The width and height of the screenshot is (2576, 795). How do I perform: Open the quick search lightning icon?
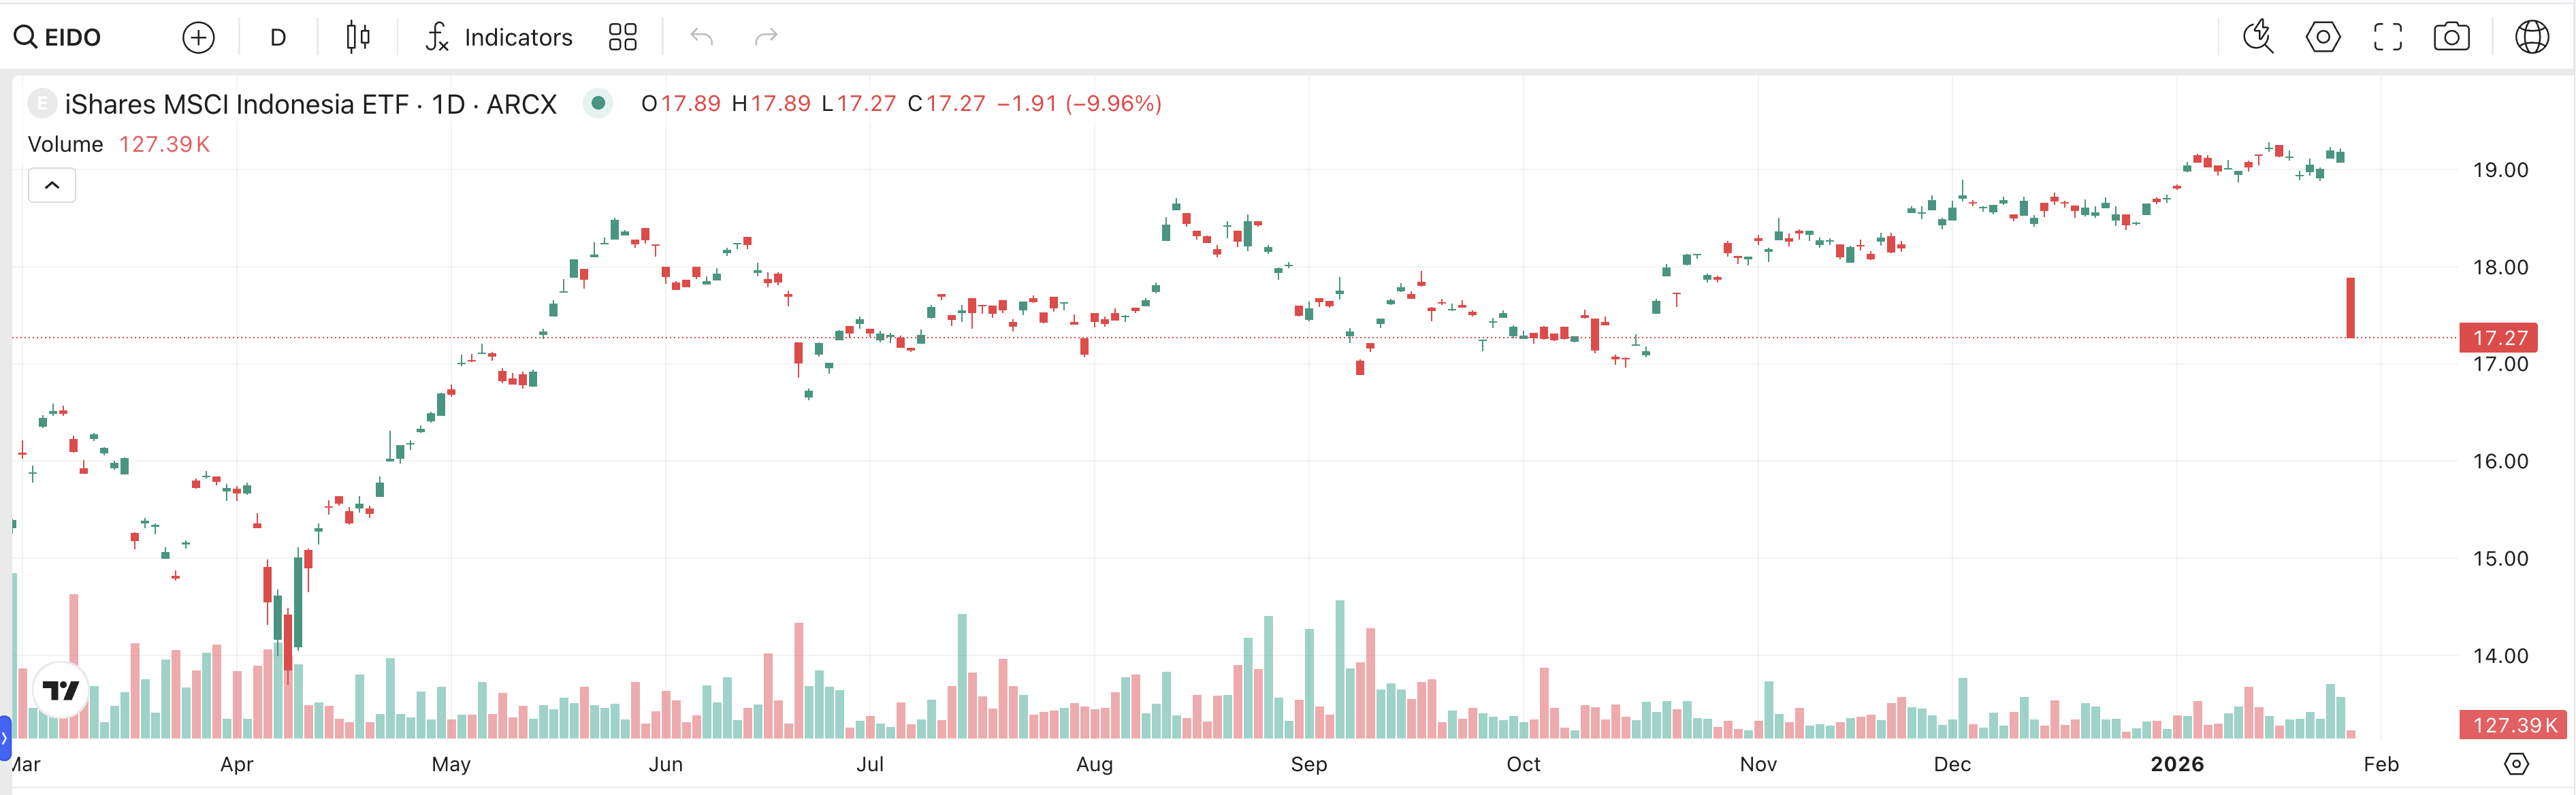tap(2258, 37)
